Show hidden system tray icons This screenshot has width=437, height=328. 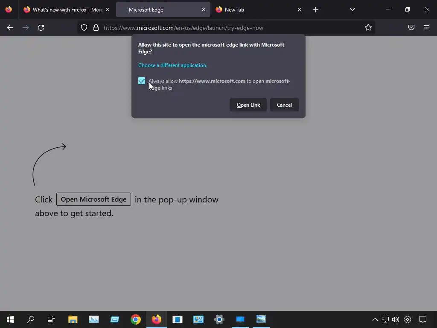[375, 319]
